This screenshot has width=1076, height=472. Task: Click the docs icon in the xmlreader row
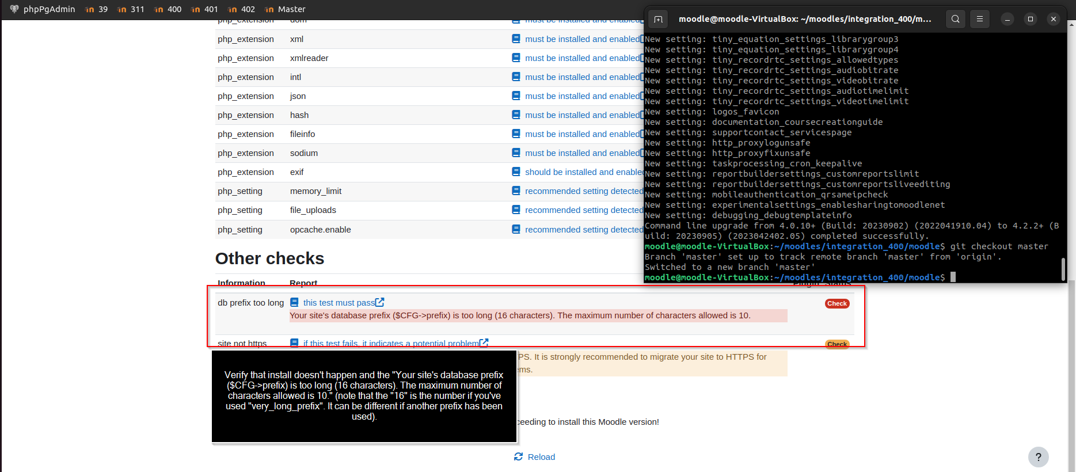click(516, 58)
